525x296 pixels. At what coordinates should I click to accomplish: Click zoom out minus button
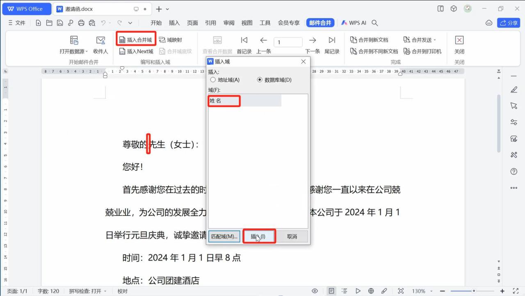point(442,291)
